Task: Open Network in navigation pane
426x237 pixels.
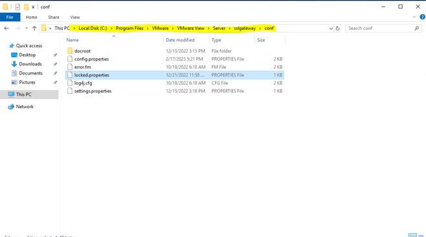Action: coord(25,107)
